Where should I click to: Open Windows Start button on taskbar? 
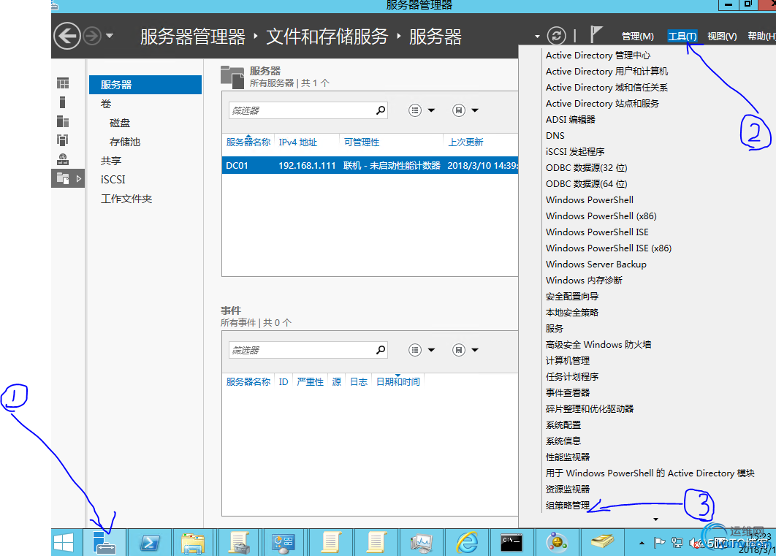point(64,543)
